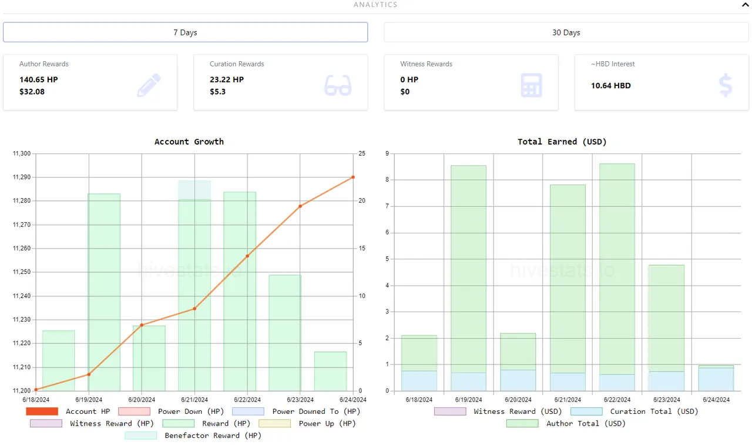The width and height of the screenshot is (752, 445).
Task: Click the ANALYTICS section header text
Action: 375,5
